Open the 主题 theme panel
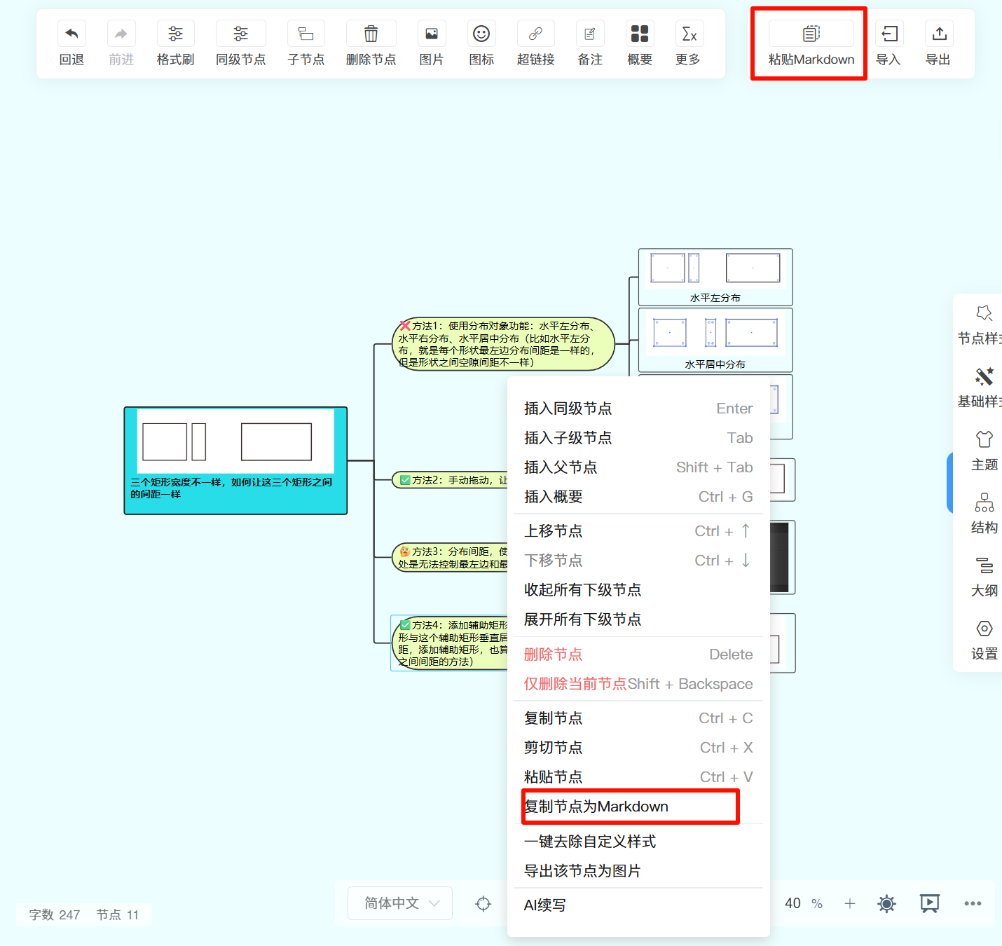 pyautogui.click(x=984, y=451)
